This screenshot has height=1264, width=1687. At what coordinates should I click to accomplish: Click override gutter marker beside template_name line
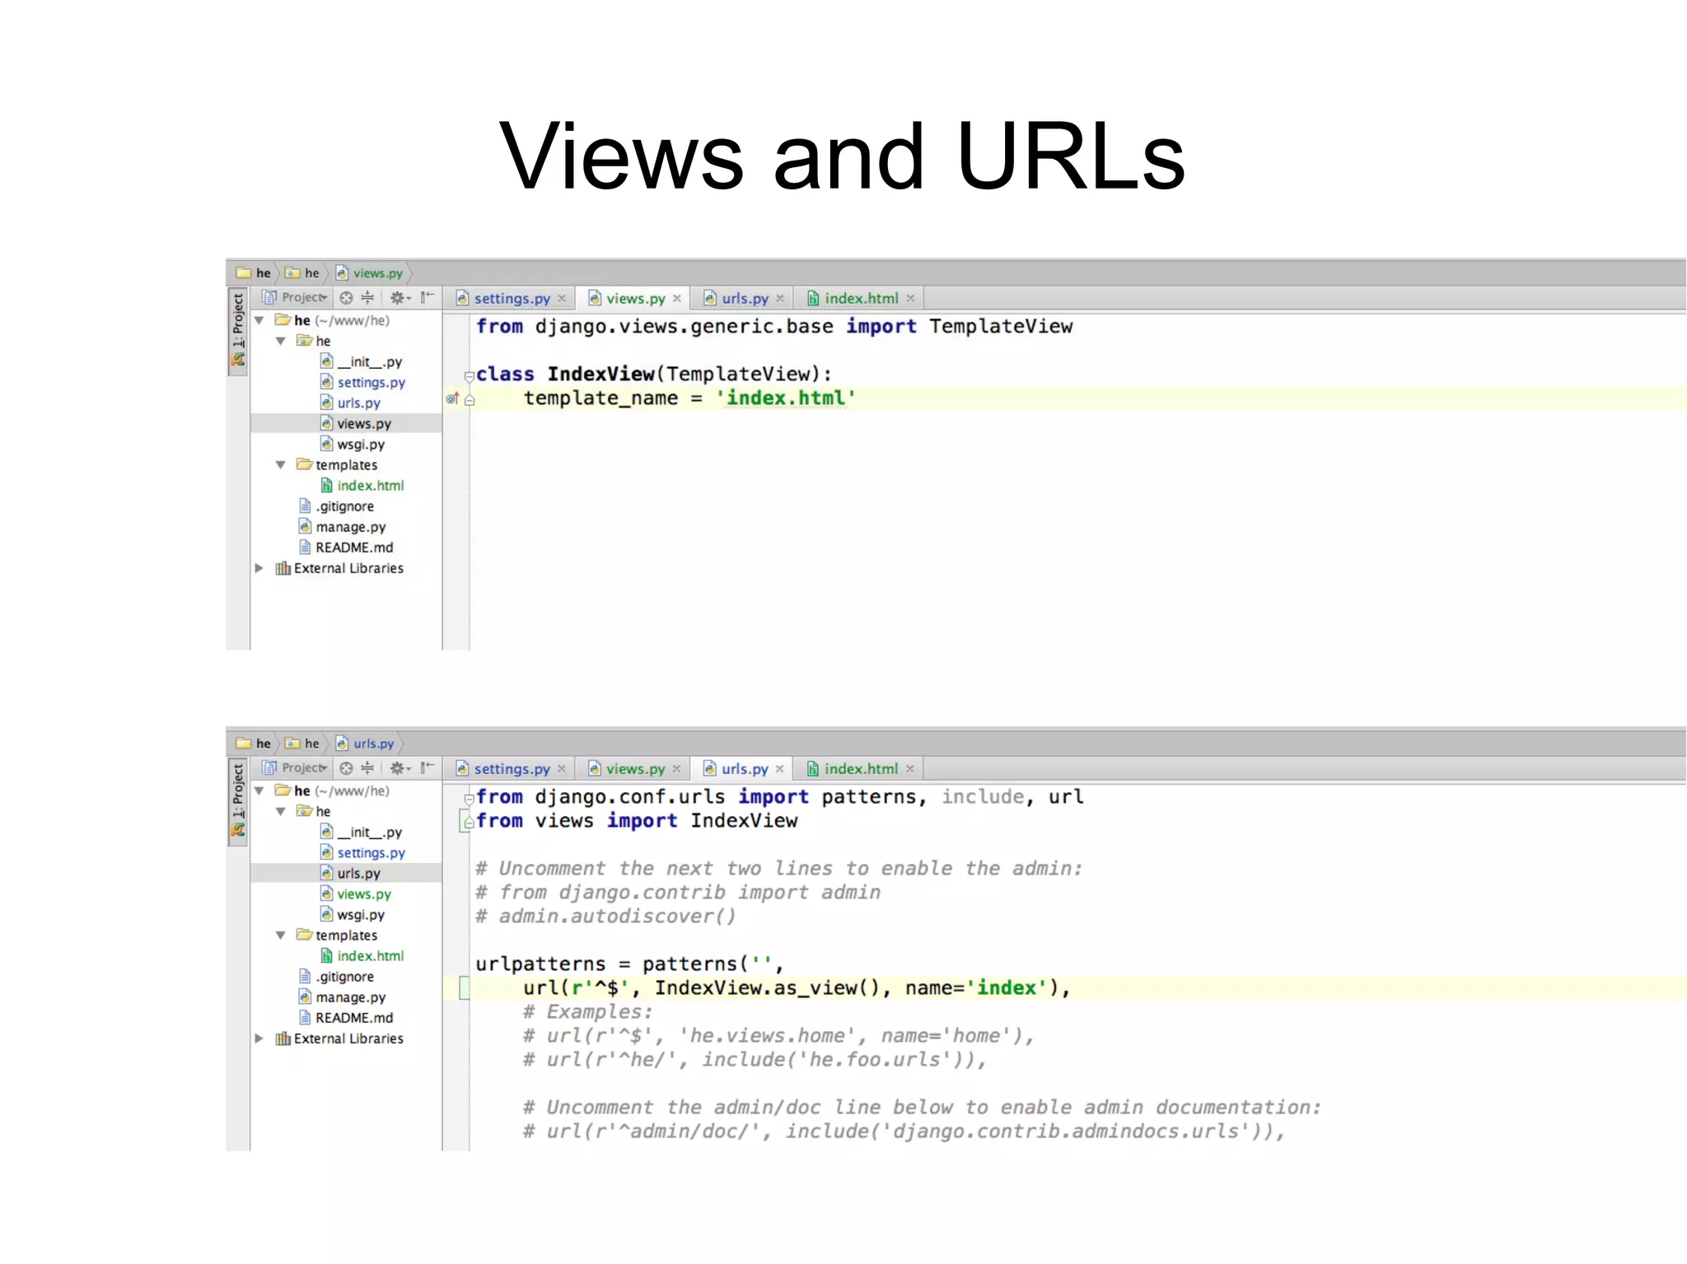point(451,399)
